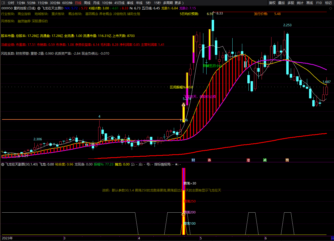The height and width of the screenshot is (241, 334).
Task: Click the 1.687 price label at the right
Action: coord(326,82)
